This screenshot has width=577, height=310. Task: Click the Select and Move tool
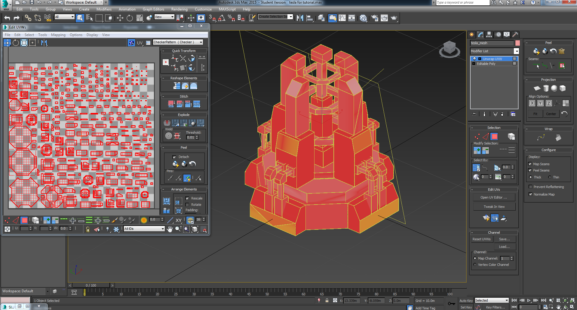click(x=120, y=18)
